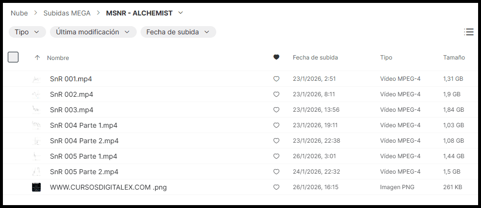Screen dimensions: 481x208
Task: Navigate to Subidas MEGA folder
Action: coord(67,13)
